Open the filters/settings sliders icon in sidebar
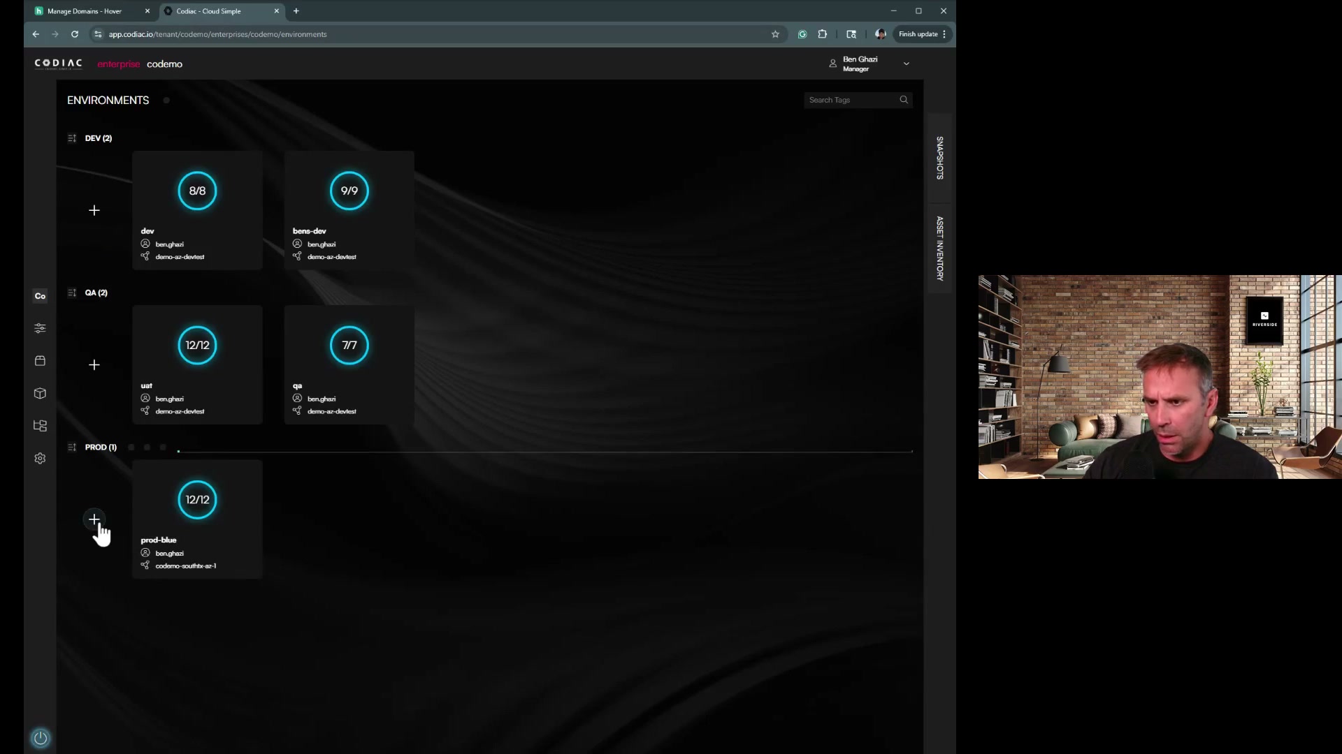1342x754 pixels. tap(40, 327)
